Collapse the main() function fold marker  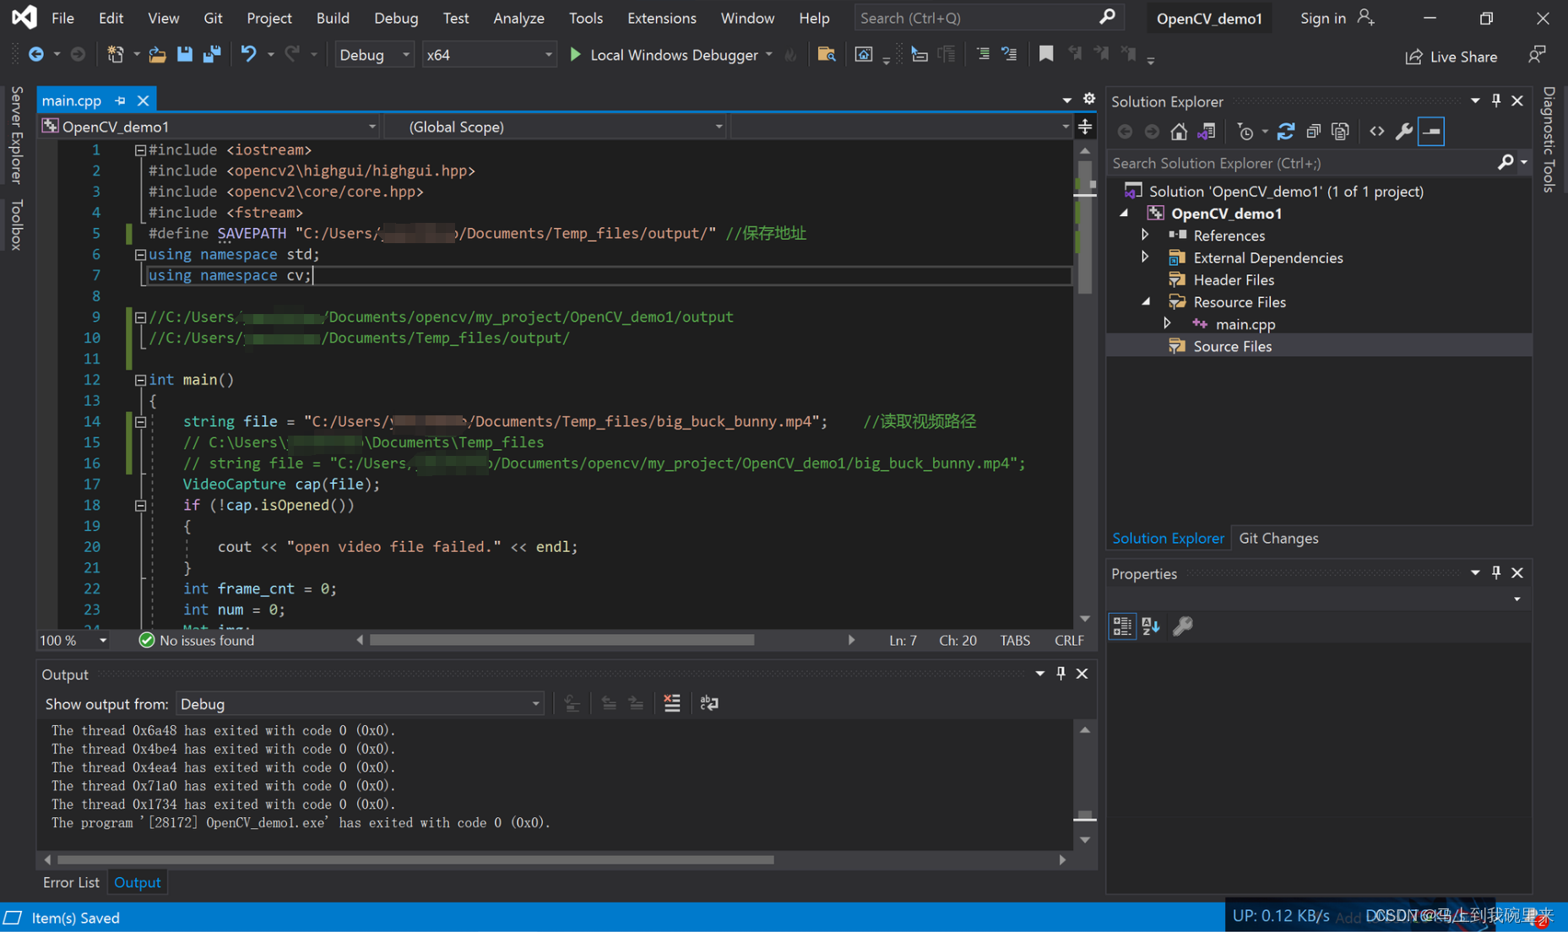(x=140, y=380)
